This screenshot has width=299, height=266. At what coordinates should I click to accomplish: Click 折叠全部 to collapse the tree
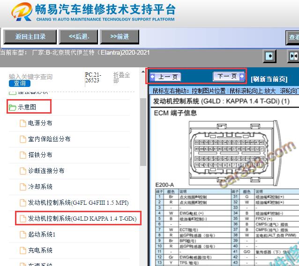tap(121, 78)
